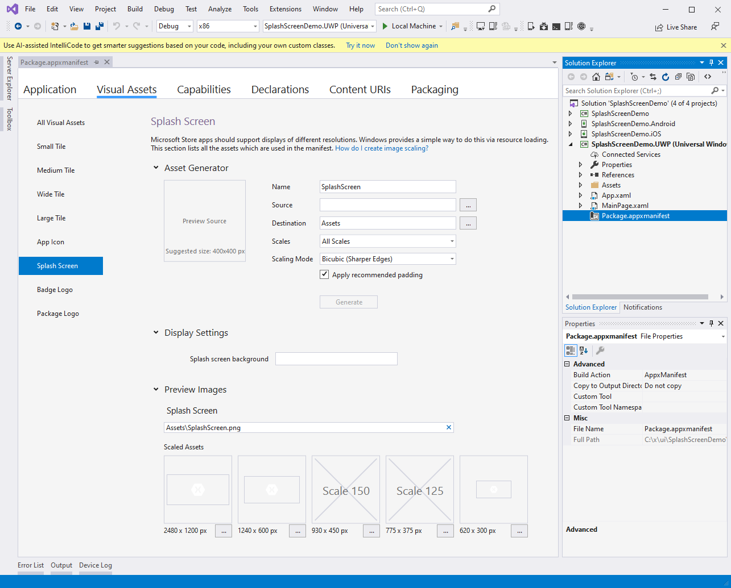Sort properties alphabetically in Properties panel
The image size is (731, 588).
pyautogui.click(x=584, y=351)
